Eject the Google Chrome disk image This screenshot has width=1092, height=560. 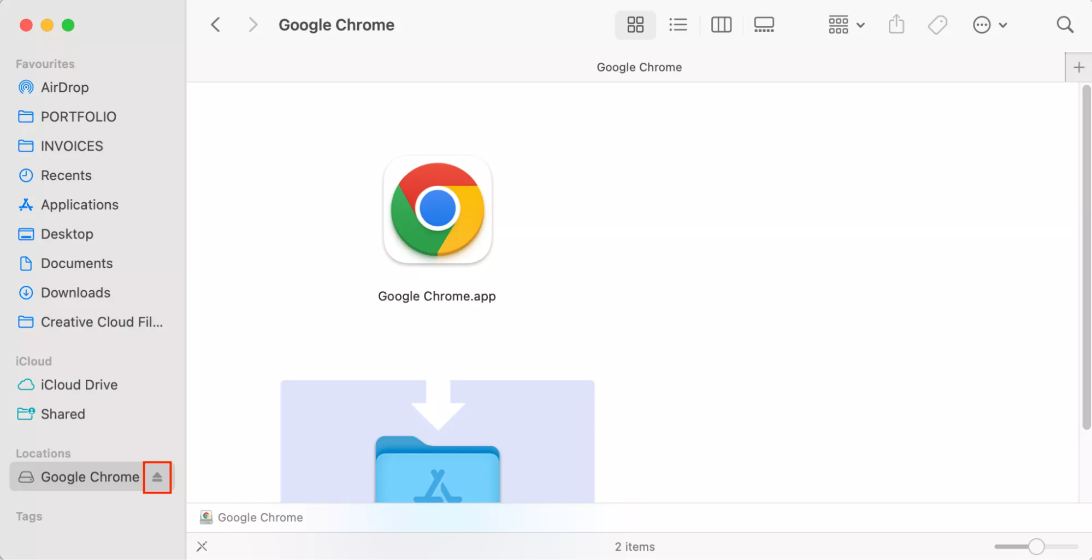coord(157,477)
